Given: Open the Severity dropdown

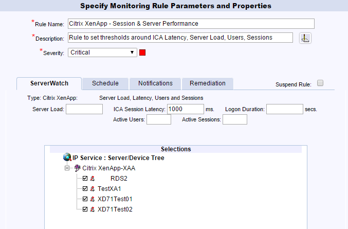Looking at the screenshot, I should click(102, 52).
